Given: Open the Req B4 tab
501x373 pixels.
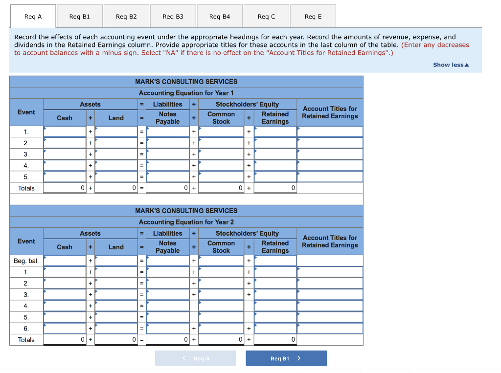Looking at the screenshot, I should [220, 16].
